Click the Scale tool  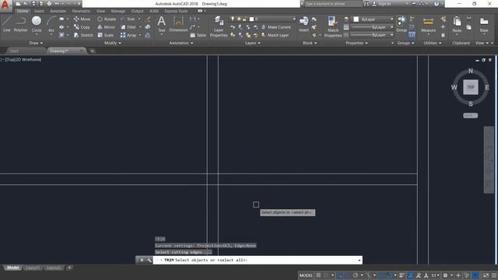[106, 35]
